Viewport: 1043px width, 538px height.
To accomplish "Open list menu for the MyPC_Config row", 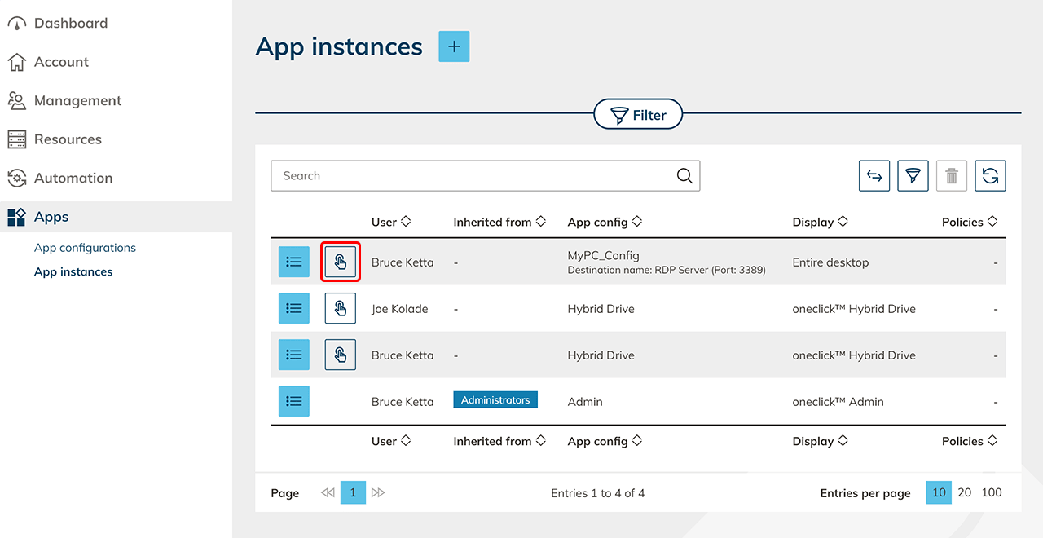I will [294, 262].
